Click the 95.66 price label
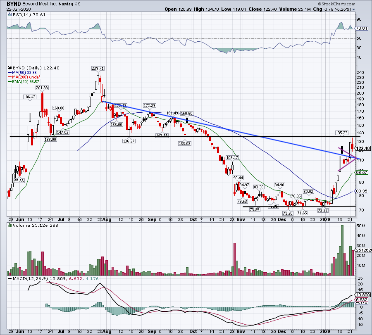372x335 pixels. pos(19,181)
